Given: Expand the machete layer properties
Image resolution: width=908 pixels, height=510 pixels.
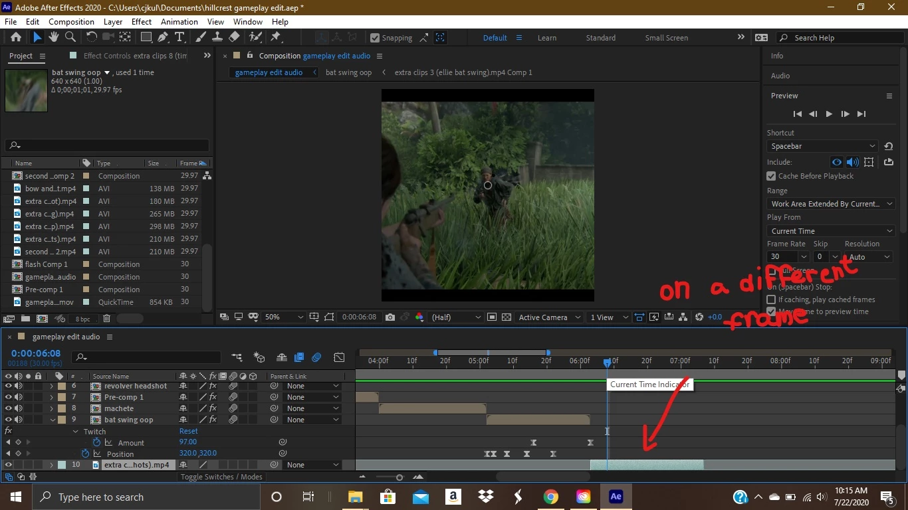Looking at the screenshot, I should [52, 408].
